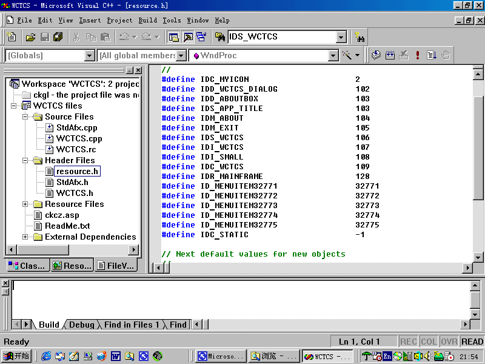Switch to the ResourceView tab
Image resolution: width=485 pixels, height=364 pixels.
72,266
